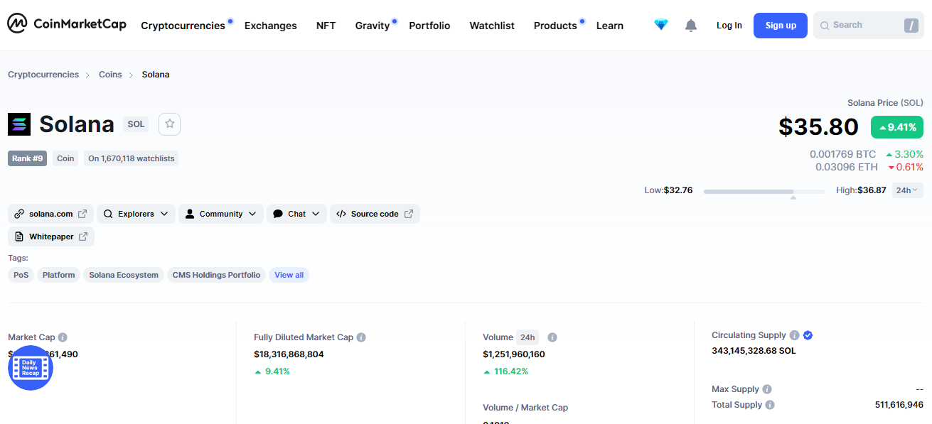Open external link icon beside solana.com

82,214
